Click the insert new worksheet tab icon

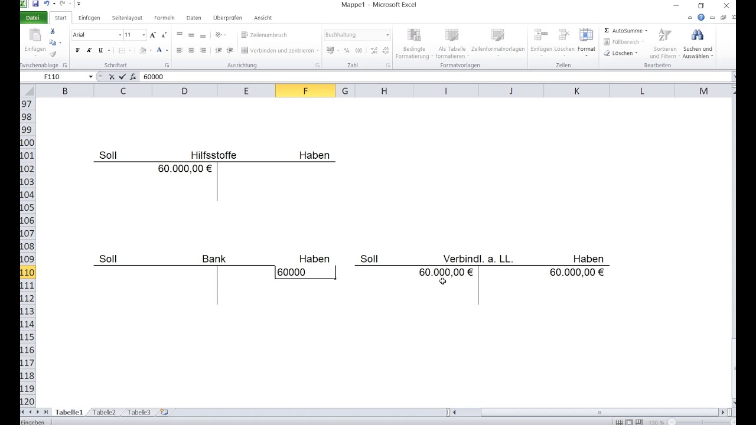pyautogui.click(x=164, y=413)
